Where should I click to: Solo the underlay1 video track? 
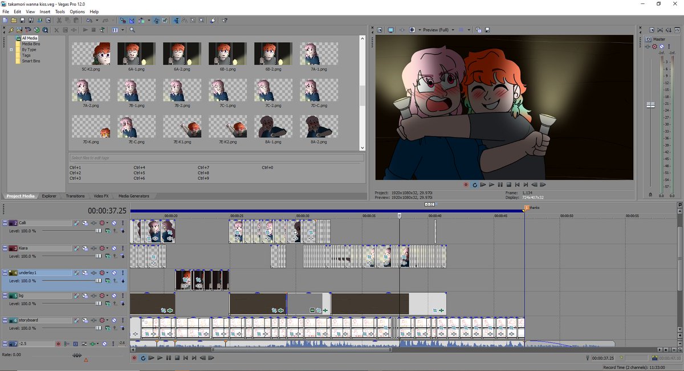pos(123,273)
